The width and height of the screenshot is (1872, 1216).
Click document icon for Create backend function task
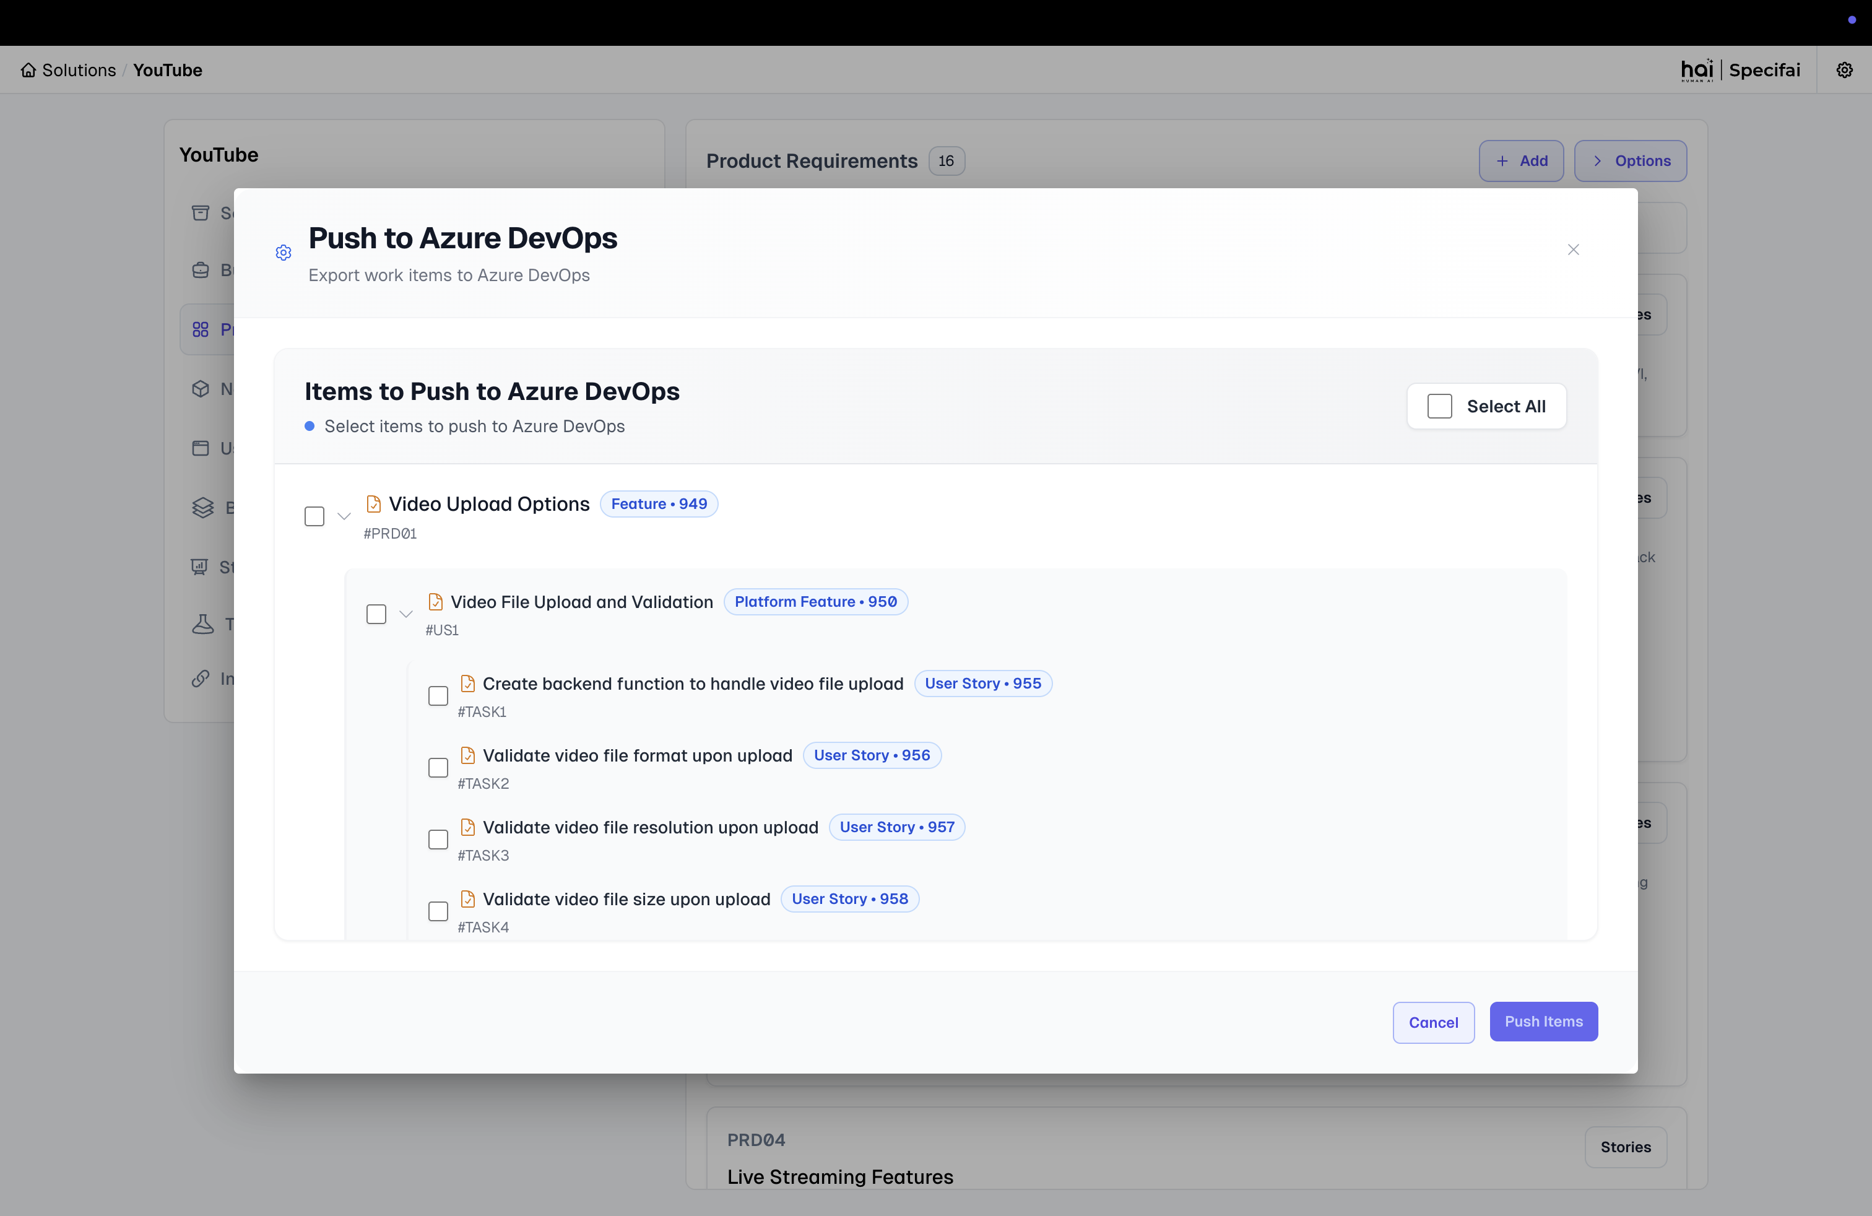pos(467,684)
